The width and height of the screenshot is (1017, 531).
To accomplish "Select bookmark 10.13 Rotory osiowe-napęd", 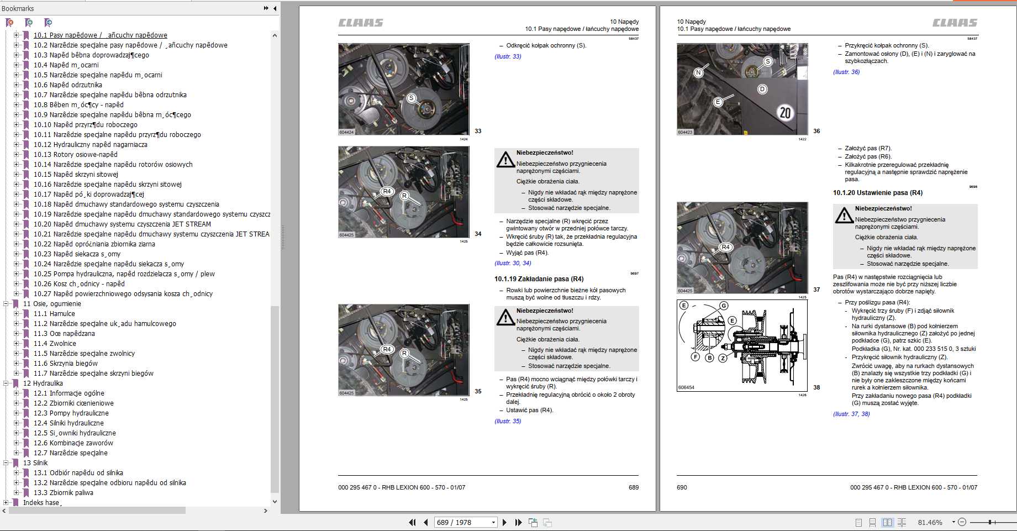I will tap(75, 154).
